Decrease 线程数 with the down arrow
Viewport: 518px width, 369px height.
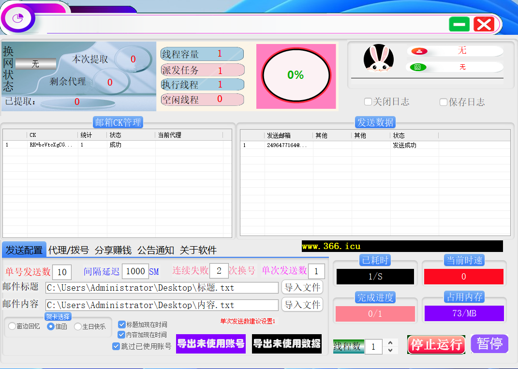tap(390, 351)
